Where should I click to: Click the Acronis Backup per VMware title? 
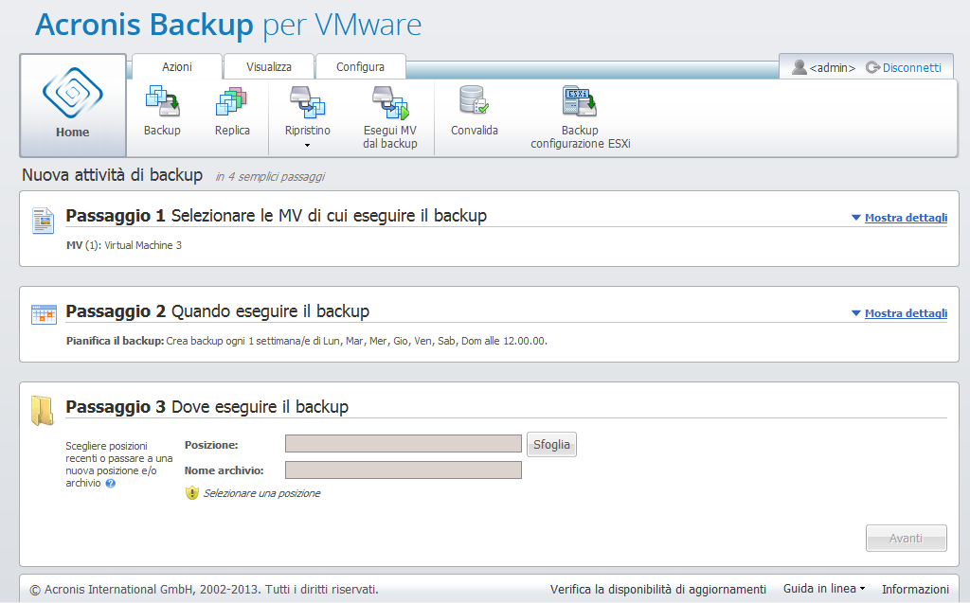tap(228, 25)
